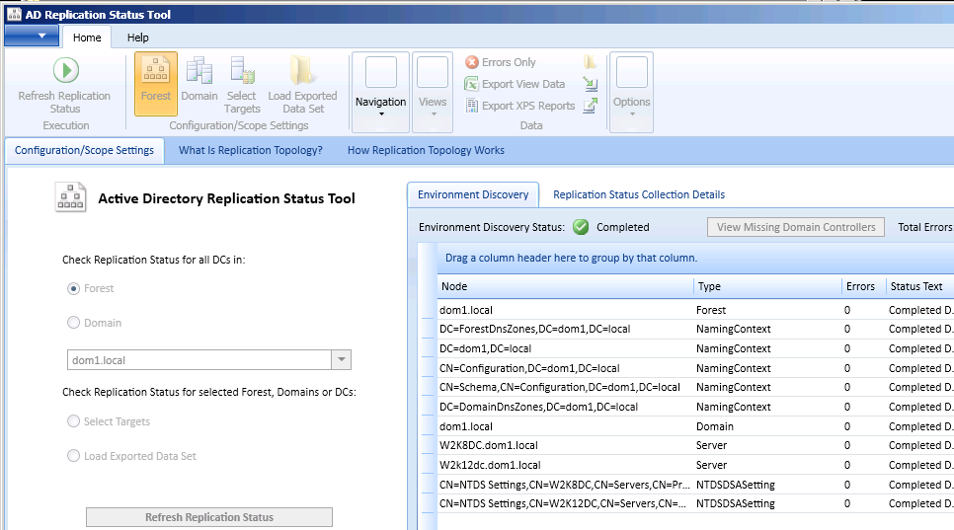Switch to Replication Status Collection Details tab
Image resolution: width=954 pixels, height=530 pixels.
click(x=638, y=194)
